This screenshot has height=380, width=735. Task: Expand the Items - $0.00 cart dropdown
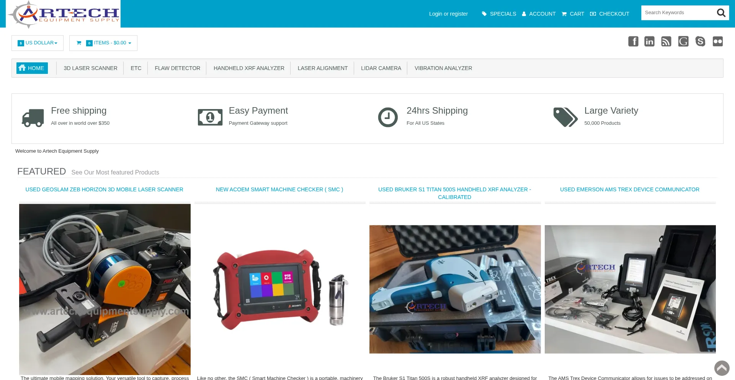[103, 43]
